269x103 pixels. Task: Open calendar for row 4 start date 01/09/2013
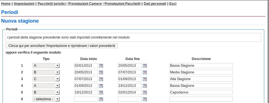(101, 86)
